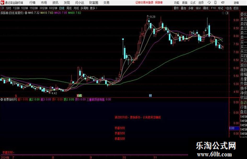Click the 游客 guest account label
This screenshot has width=247, height=159.
(236, 3)
